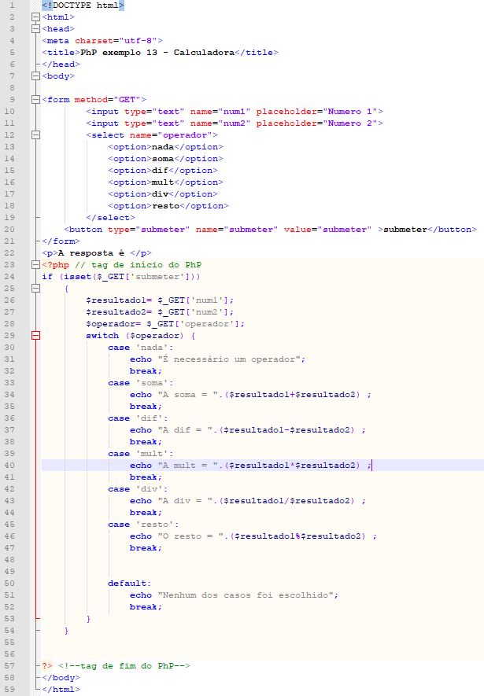Select line number 20 in the margin
This screenshot has height=696, width=484.
click(x=9, y=230)
